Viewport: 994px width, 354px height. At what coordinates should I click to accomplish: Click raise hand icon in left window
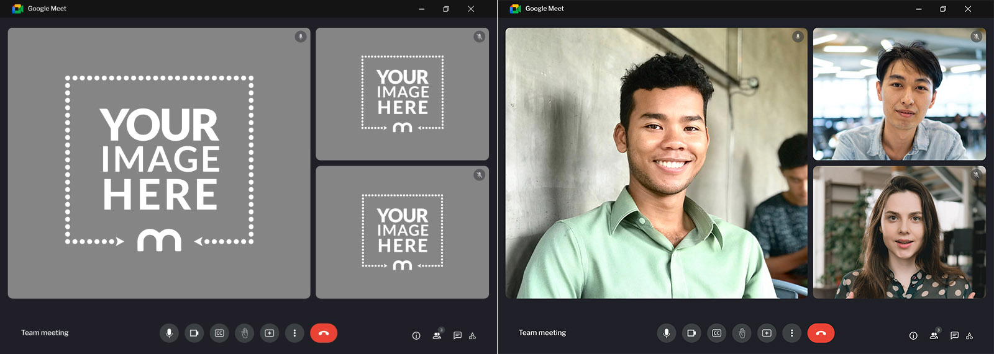244,333
